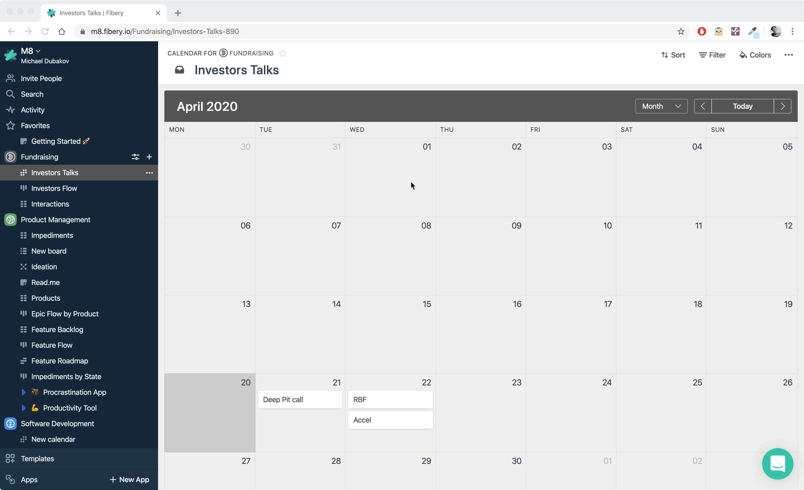Open the Intercom chat bubble

coord(778,464)
